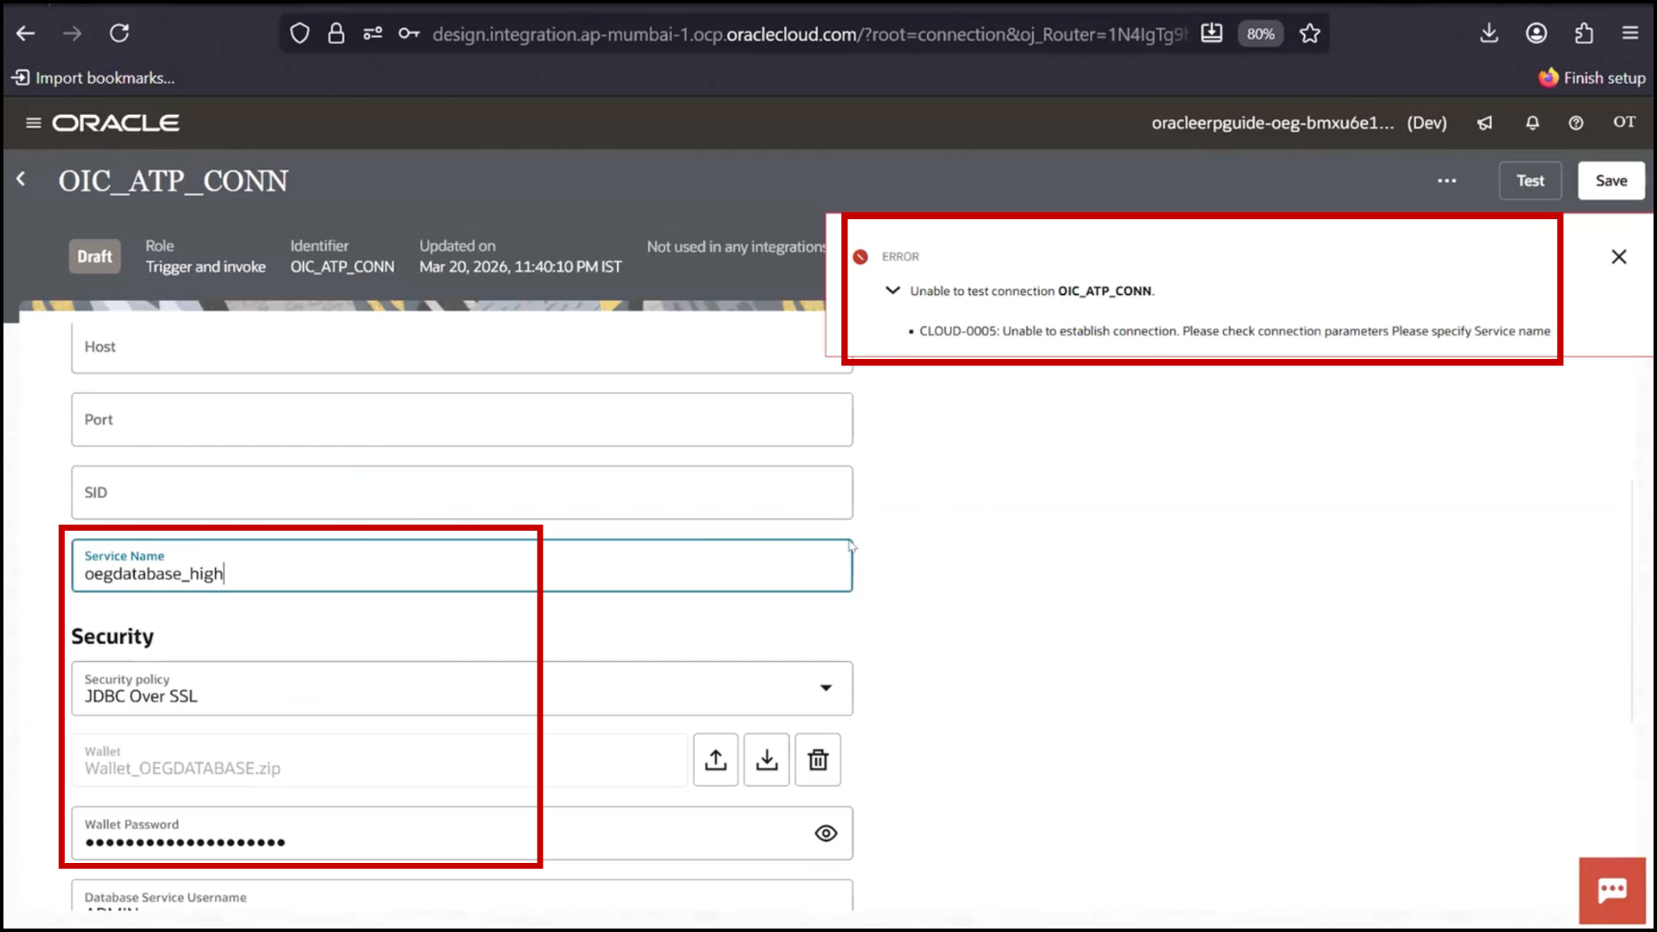Click into the Host field

462,347
